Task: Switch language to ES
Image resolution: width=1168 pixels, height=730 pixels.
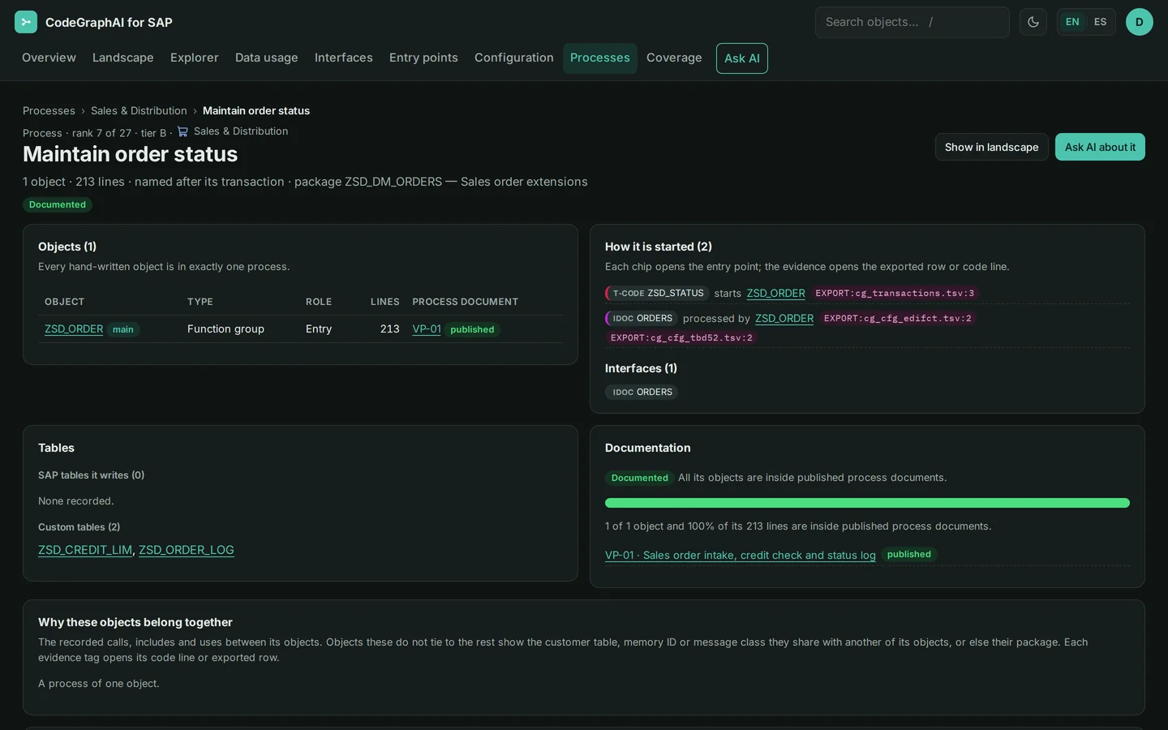Action: pyautogui.click(x=1100, y=22)
